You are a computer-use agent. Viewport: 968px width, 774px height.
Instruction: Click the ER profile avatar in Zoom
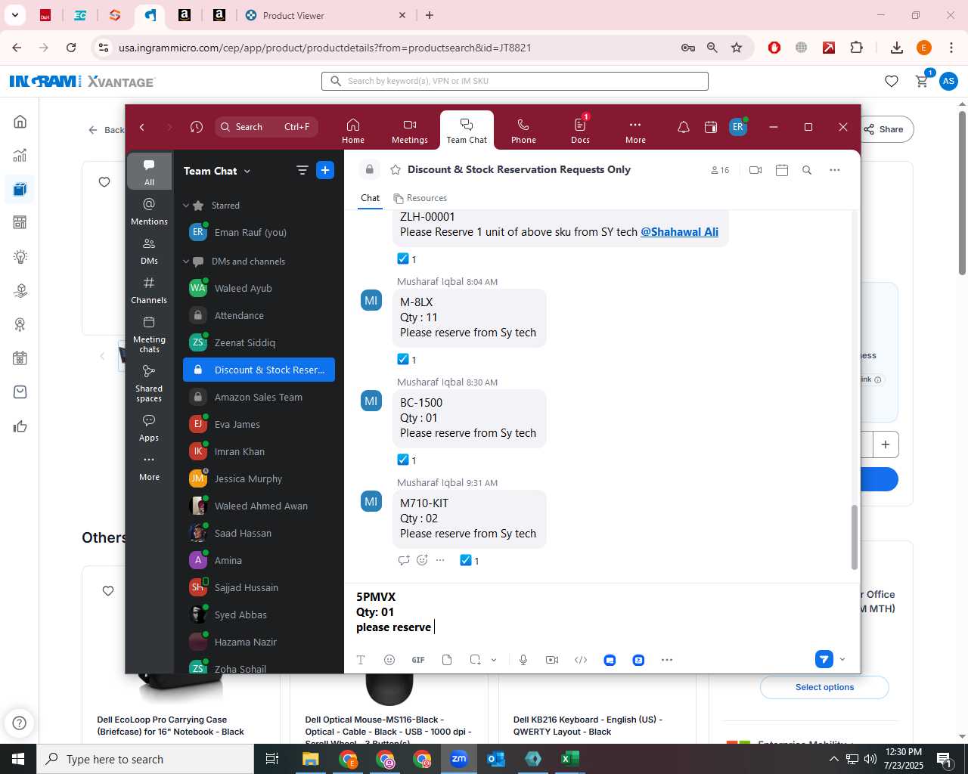[x=737, y=127]
